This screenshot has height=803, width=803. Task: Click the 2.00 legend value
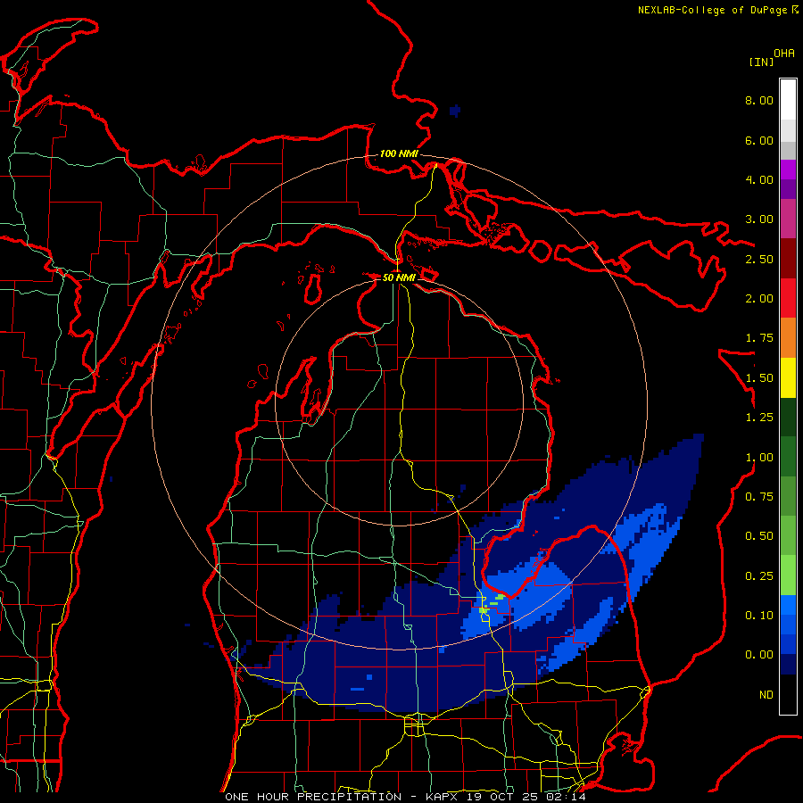tap(759, 299)
